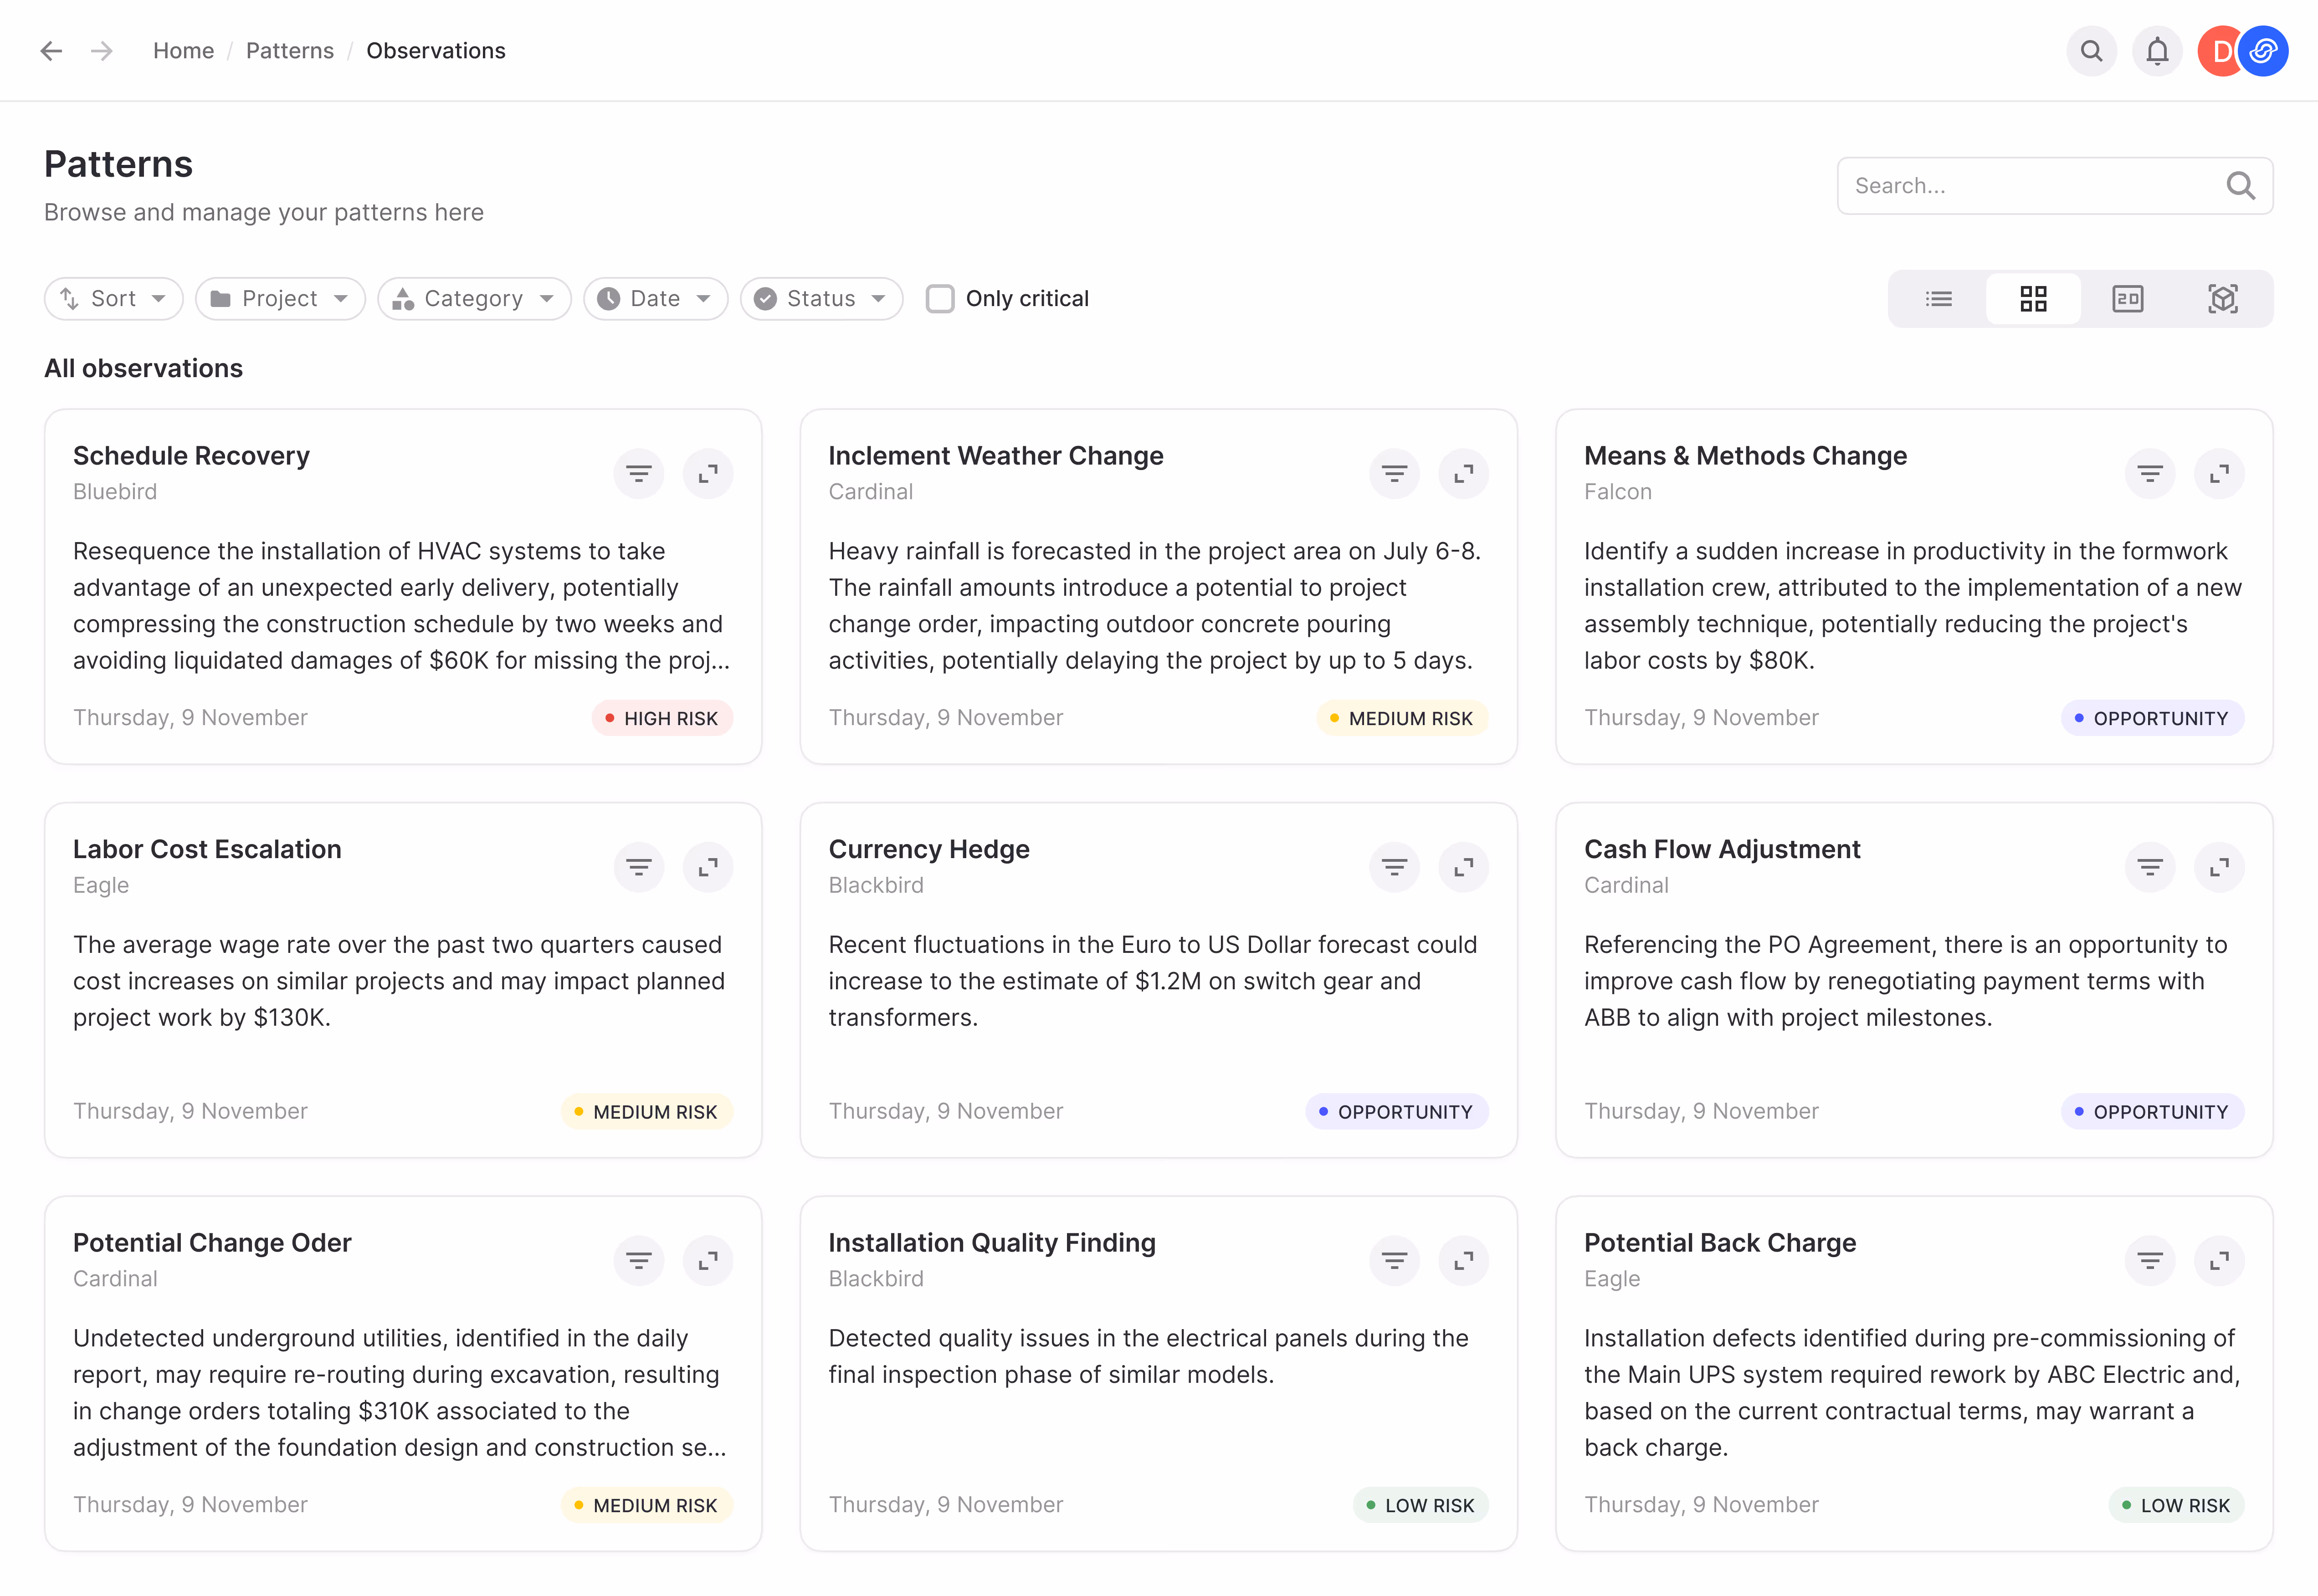Switch to 3D cube view layout
The image size is (2318, 1596).
click(2222, 298)
